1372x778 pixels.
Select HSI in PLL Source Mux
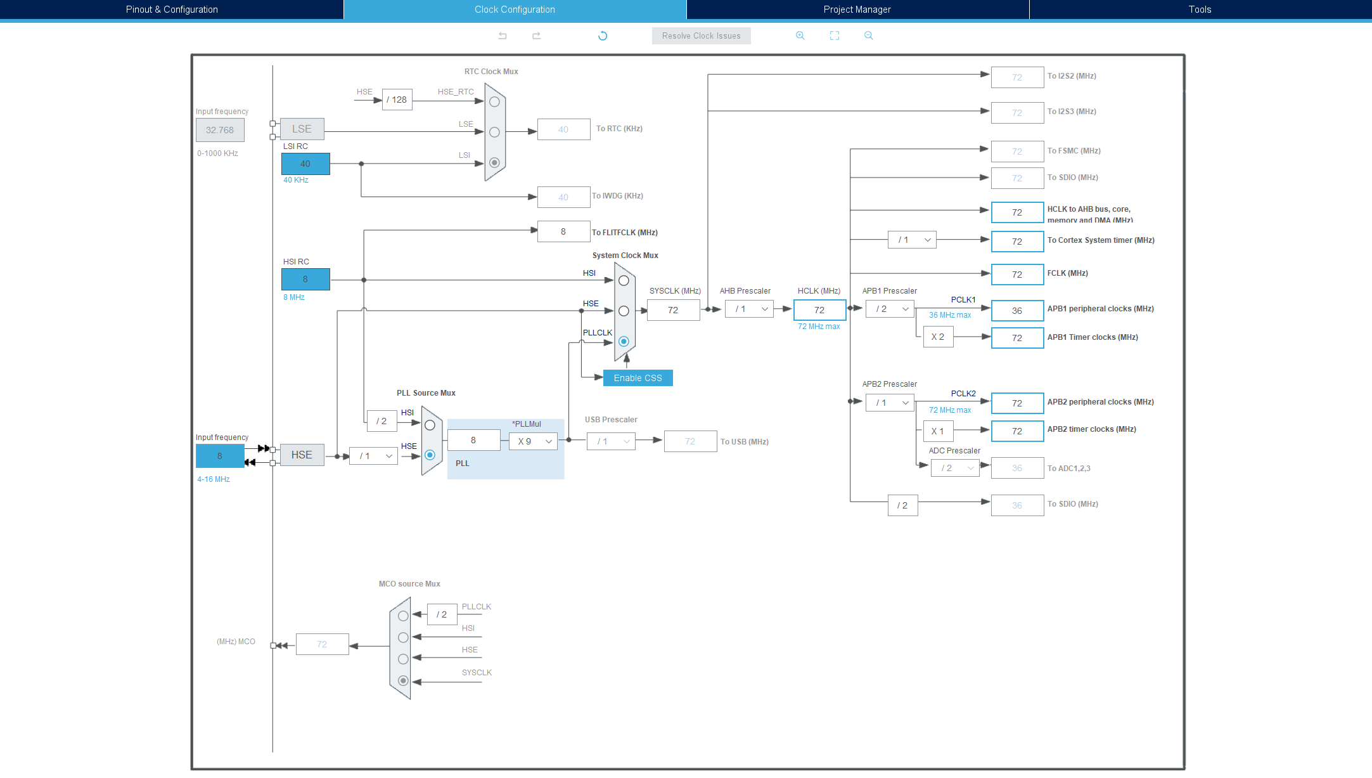[430, 425]
